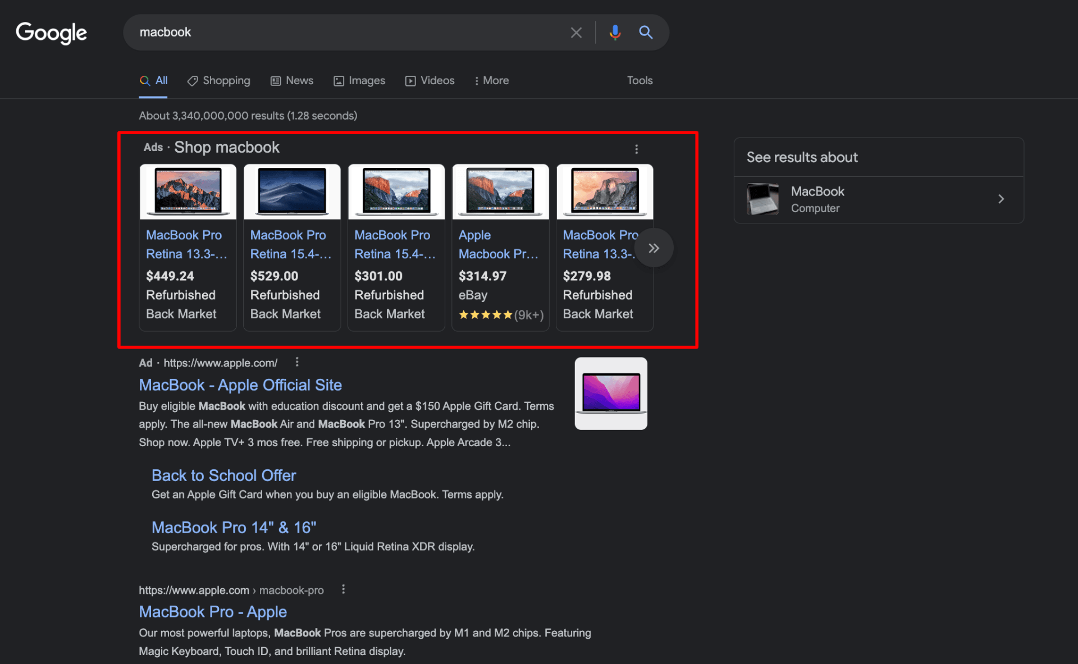Switch to the Images tab
The image size is (1078, 664).
tap(359, 81)
